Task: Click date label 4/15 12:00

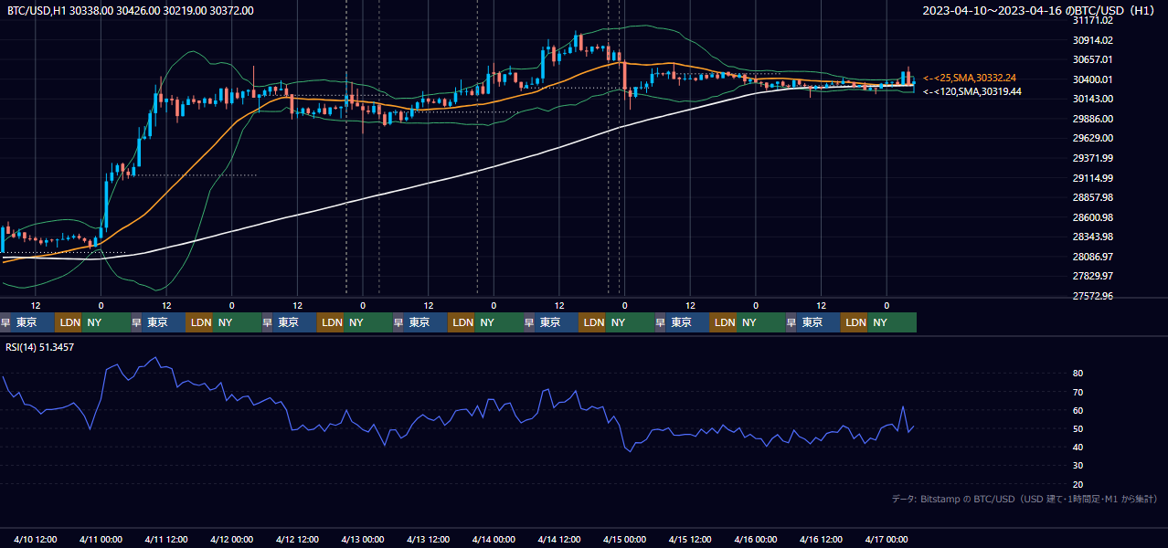Action: (x=690, y=539)
